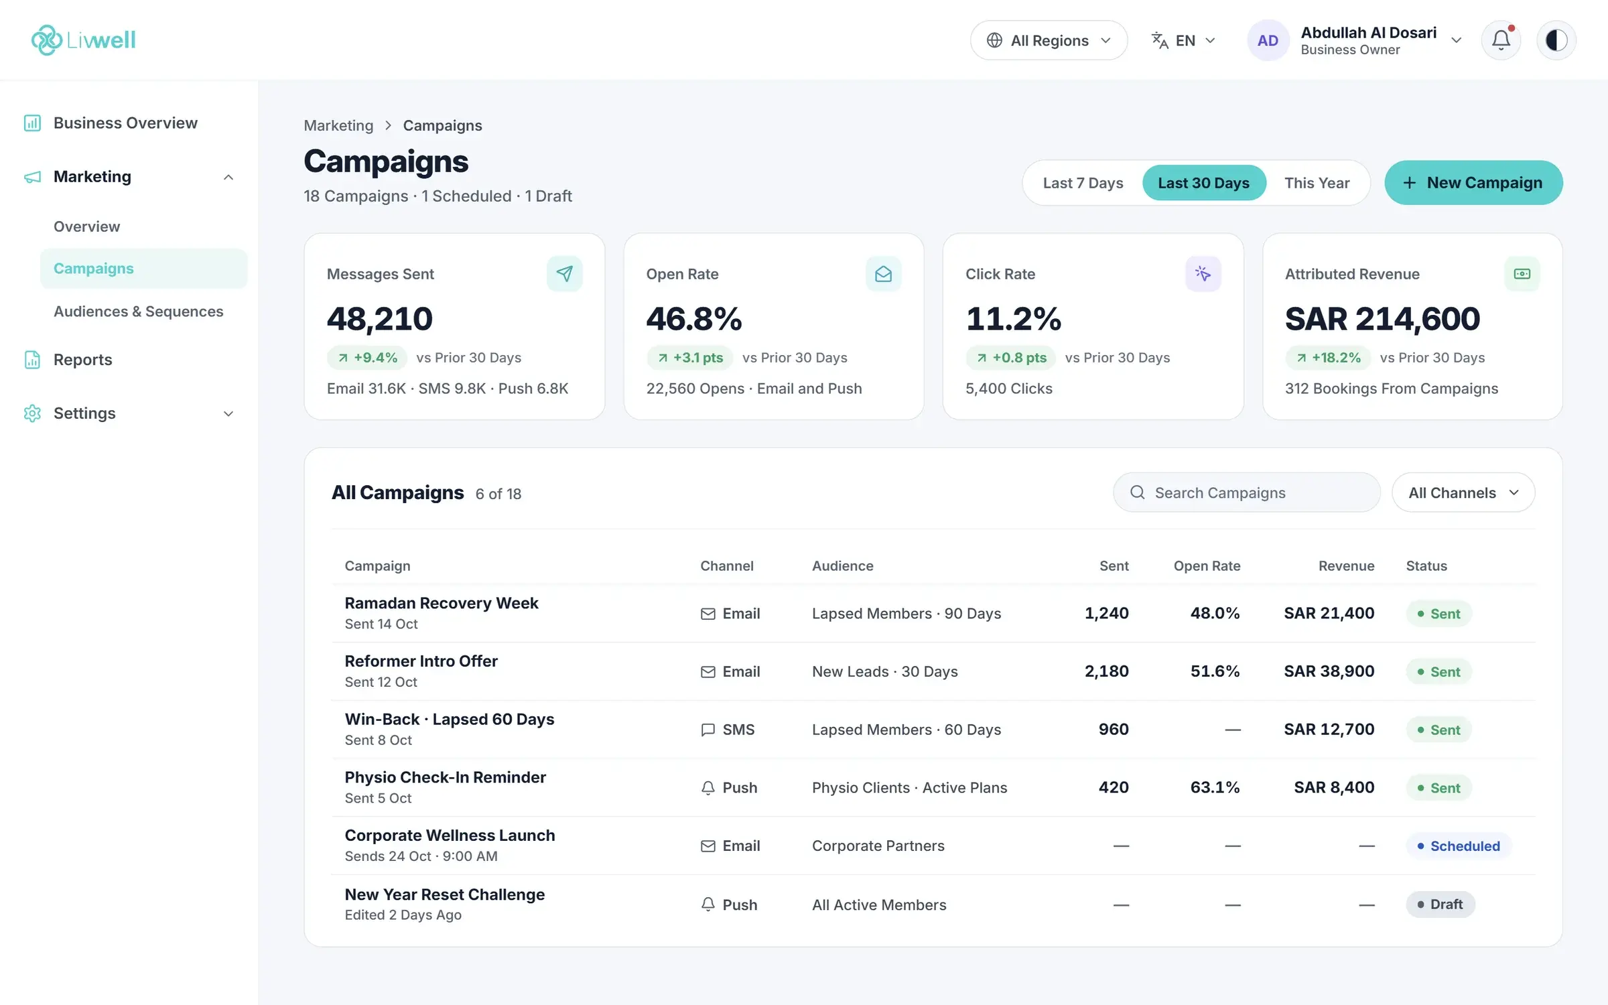Image resolution: width=1608 pixels, height=1005 pixels.
Task: Click the Messages Sent paper plane icon
Action: tap(564, 274)
